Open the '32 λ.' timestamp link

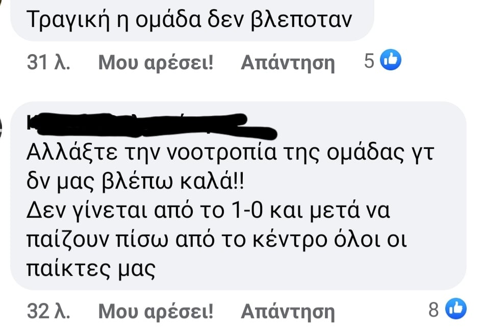pos(48,311)
